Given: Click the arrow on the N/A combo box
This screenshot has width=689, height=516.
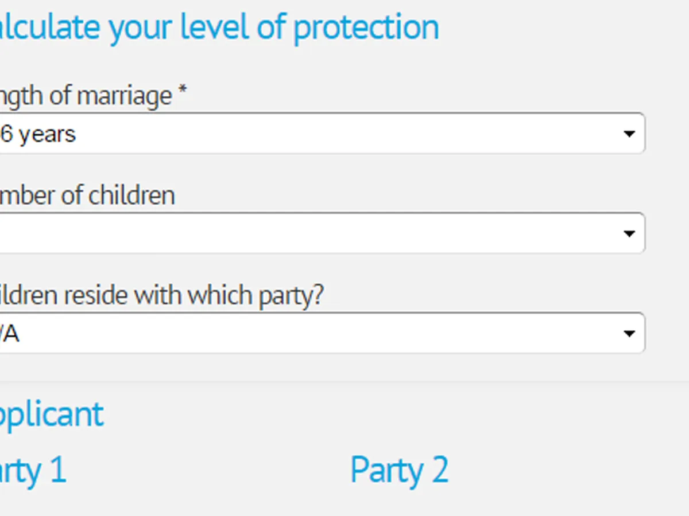Looking at the screenshot, I should coord(629,333).
